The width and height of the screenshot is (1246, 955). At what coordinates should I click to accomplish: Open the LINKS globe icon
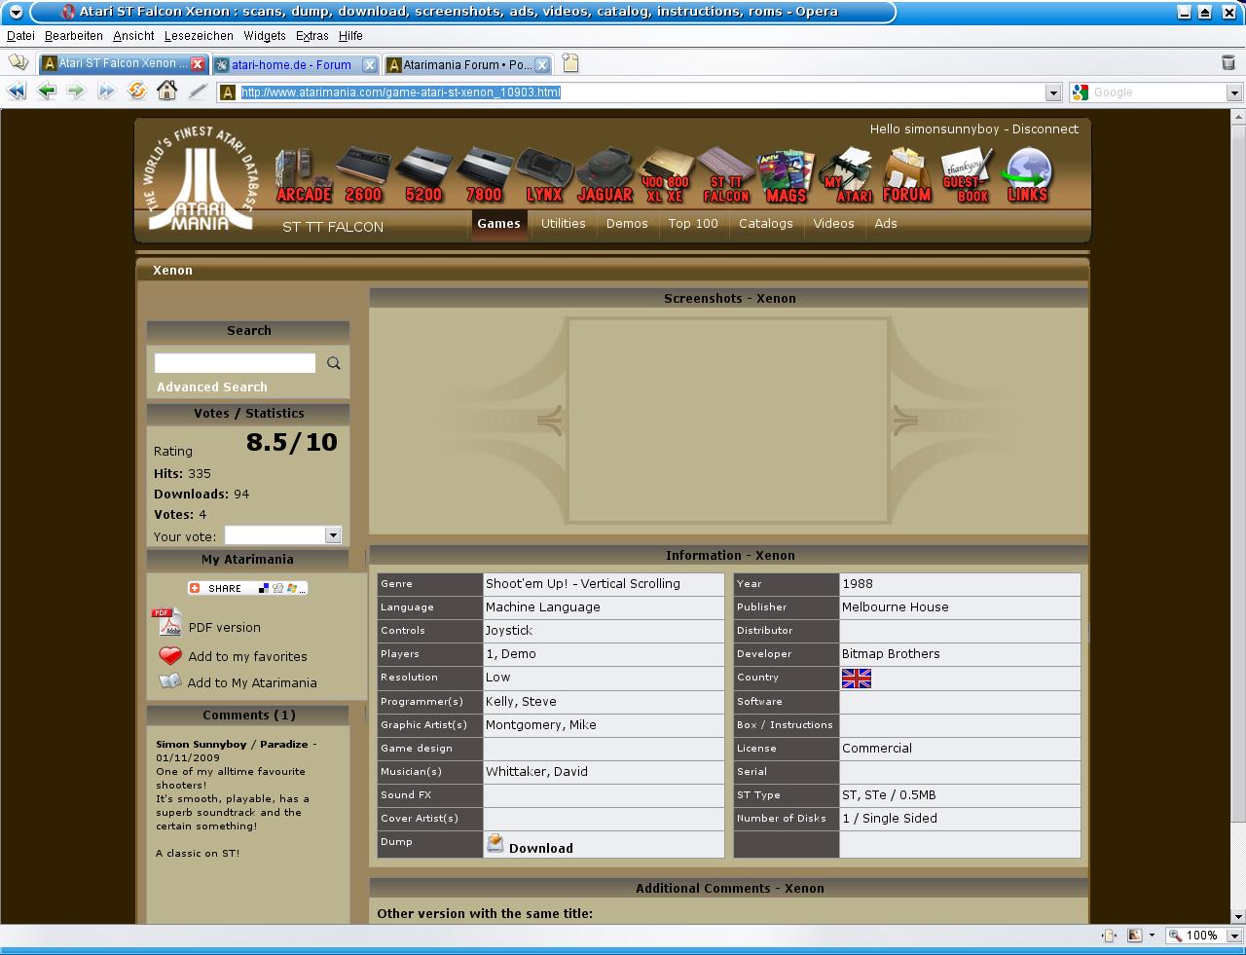(x=1028, y=175)
